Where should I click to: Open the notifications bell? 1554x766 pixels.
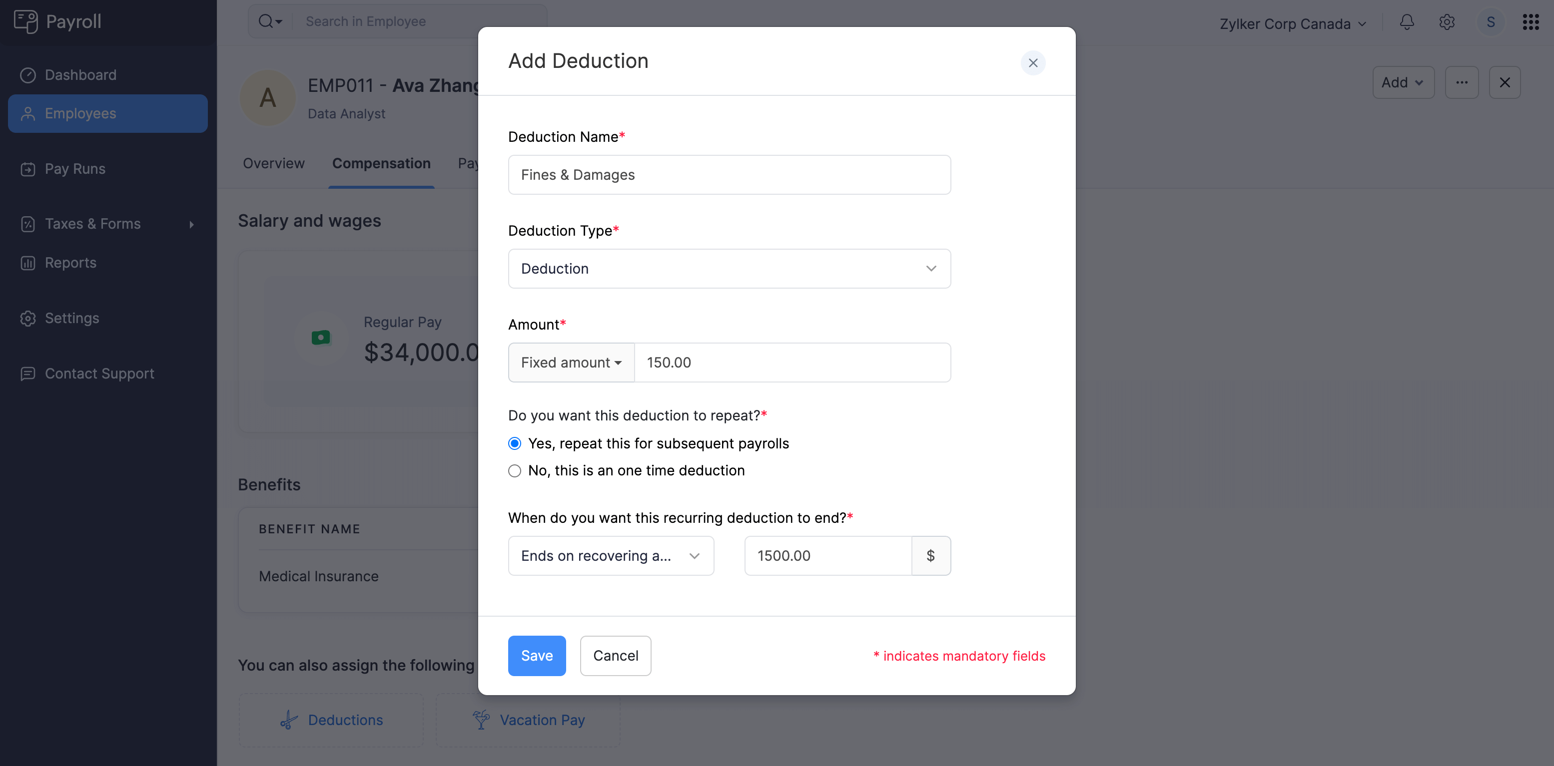click(1406, 22)
